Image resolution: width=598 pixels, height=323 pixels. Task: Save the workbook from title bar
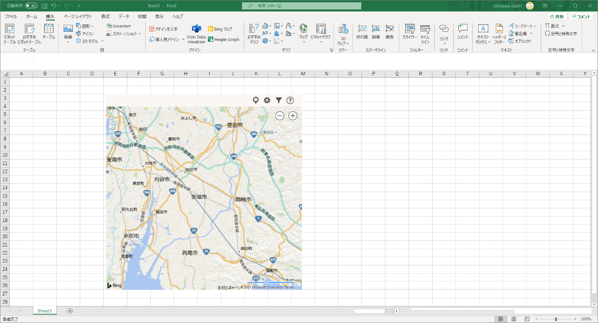44,6
